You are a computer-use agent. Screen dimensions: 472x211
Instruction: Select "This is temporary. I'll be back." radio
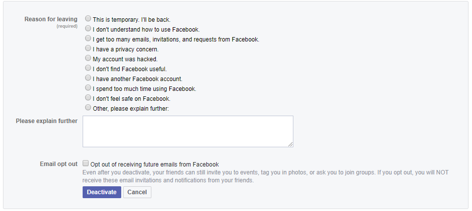click(88, 18)
